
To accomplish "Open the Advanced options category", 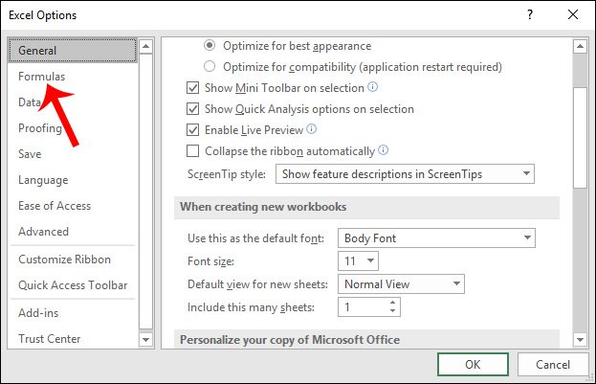I will coord(43,232).
